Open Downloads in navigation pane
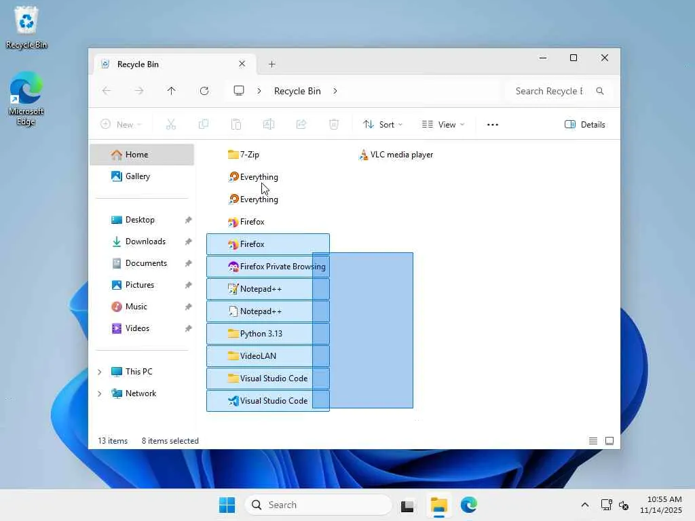Viewport: 695px width, 521px height. point(142,242)
